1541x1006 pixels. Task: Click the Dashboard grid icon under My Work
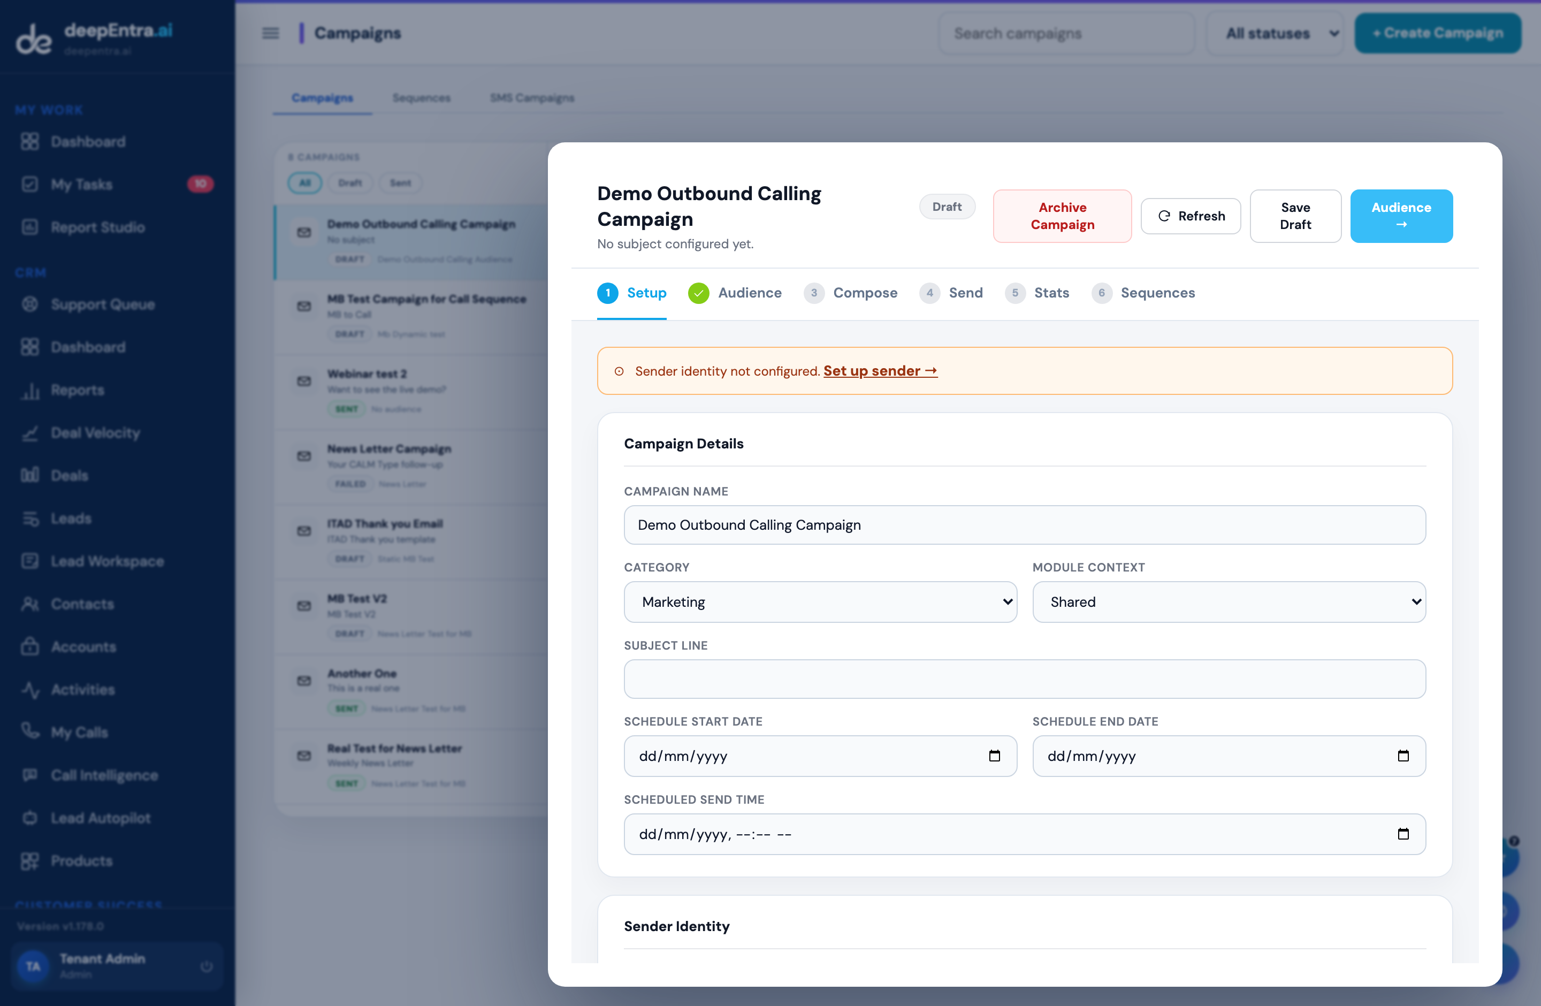pos(30,141)
